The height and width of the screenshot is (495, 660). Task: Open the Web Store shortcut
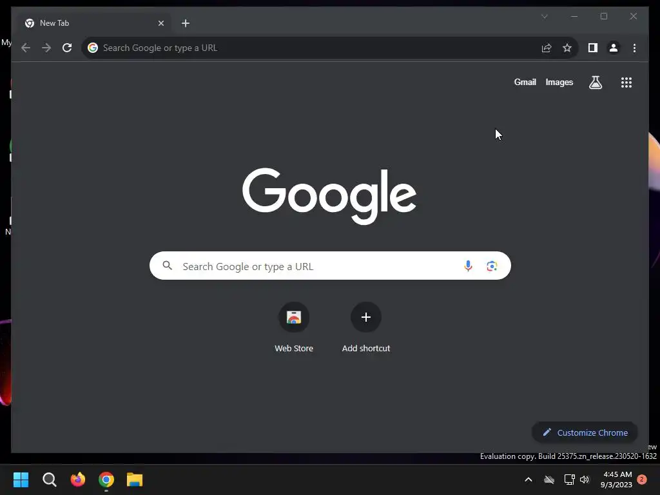[x=294, y=328]
